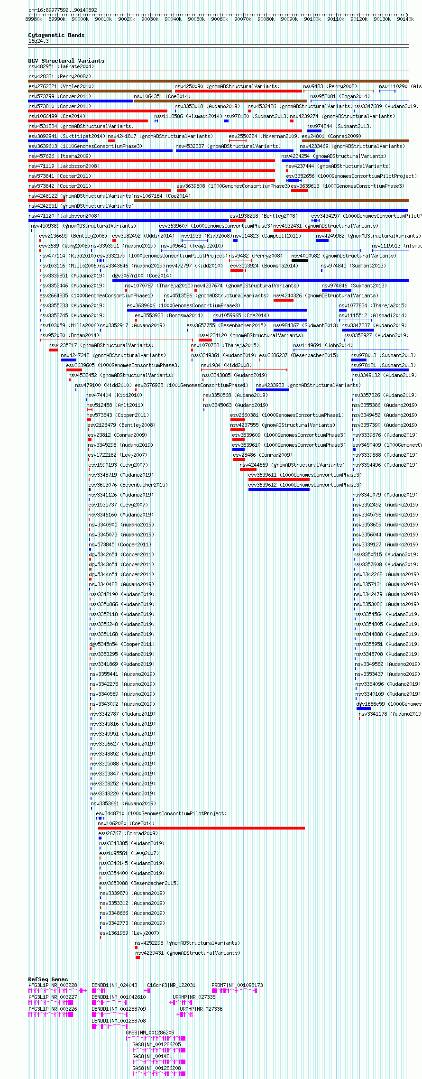Open nsv9483 (Perry2008) variant
422x1079 pixels.
tap(330, 86)
